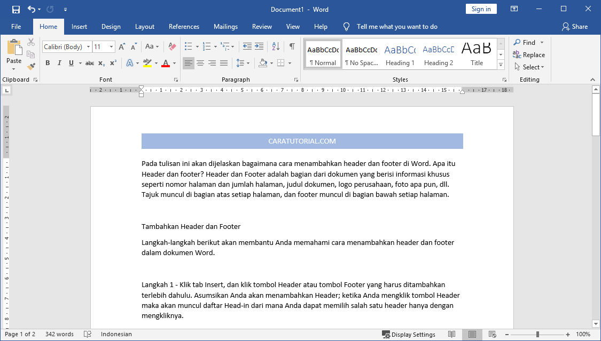Toggle italic formatting
The width and height of the screenshot is (601, 341).
click(59, 63)
